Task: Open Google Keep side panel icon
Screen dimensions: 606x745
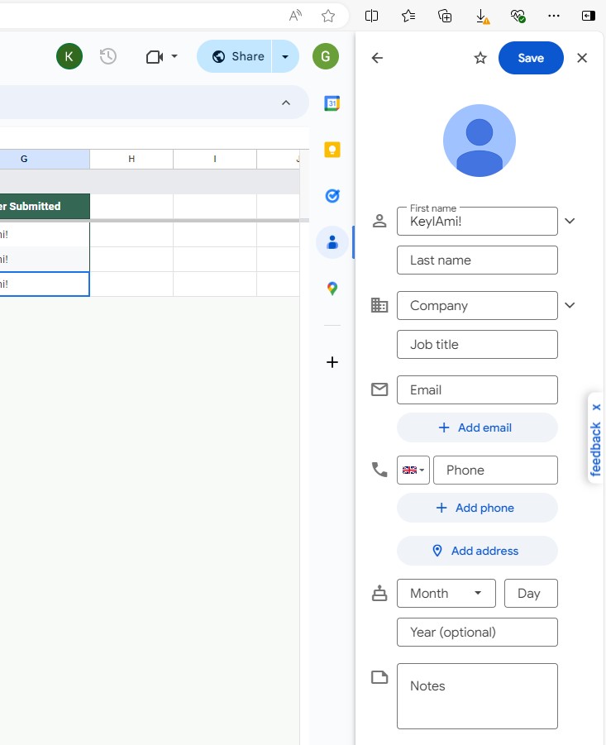Action: pos(332,150)
